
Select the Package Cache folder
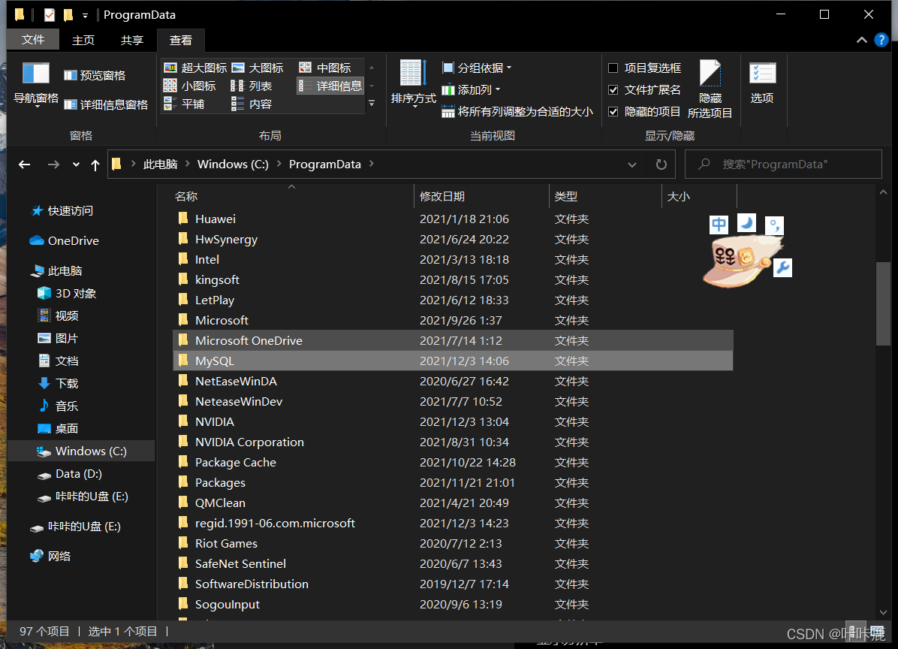pos(453,462)
